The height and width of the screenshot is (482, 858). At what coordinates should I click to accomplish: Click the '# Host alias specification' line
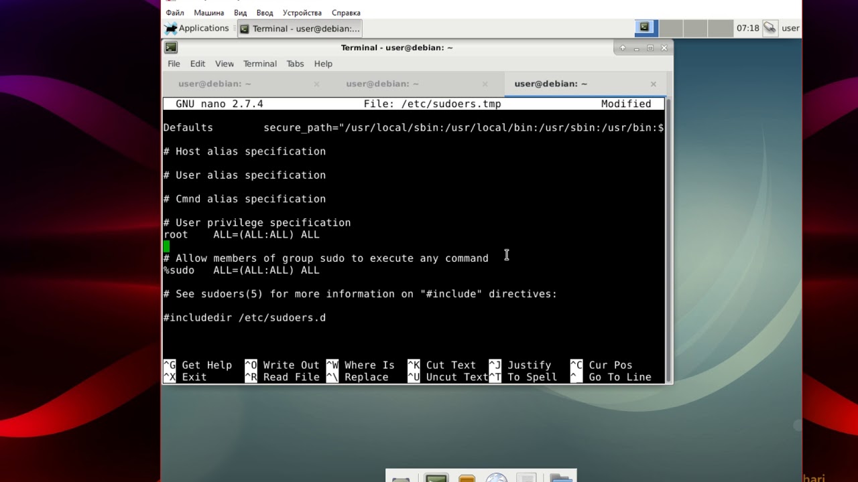245,151
